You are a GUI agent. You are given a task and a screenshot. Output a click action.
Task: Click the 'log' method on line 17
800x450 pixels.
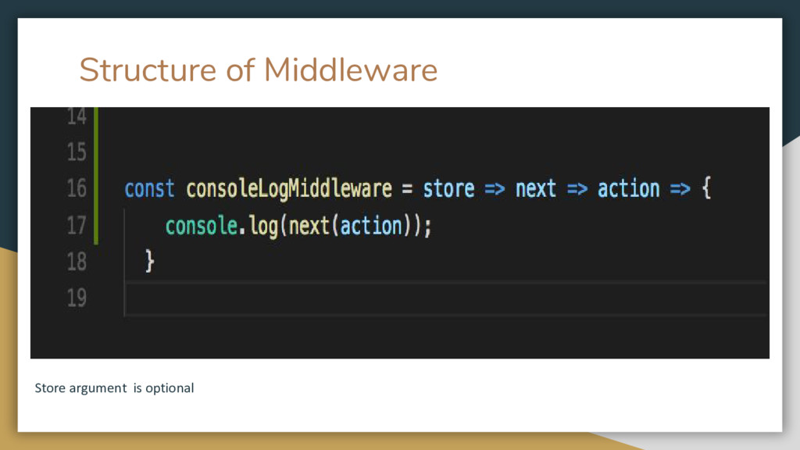pyautogui.click(x=263, y=227)
